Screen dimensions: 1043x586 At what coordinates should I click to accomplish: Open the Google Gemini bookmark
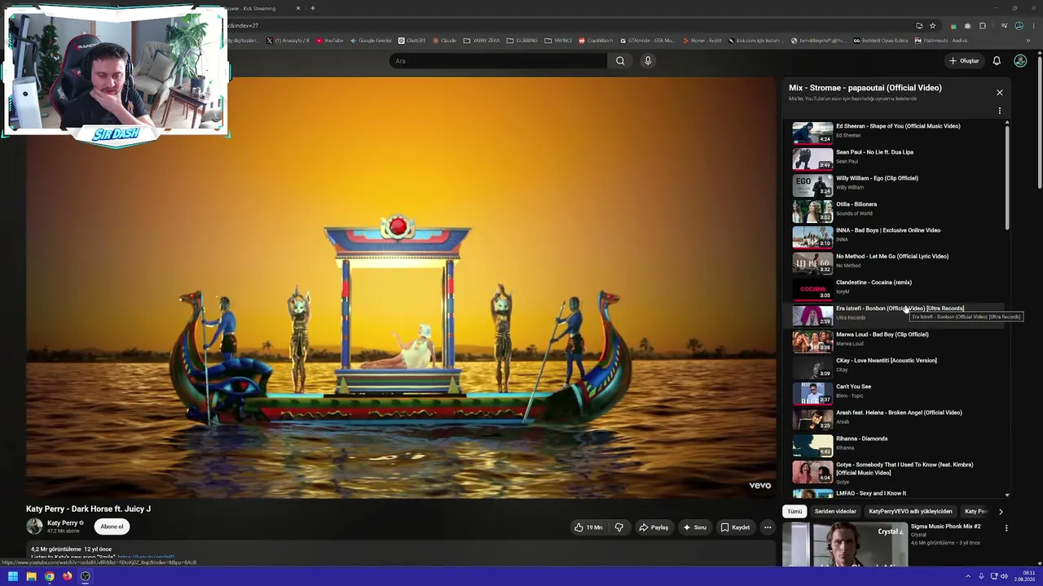click(371, 41)
